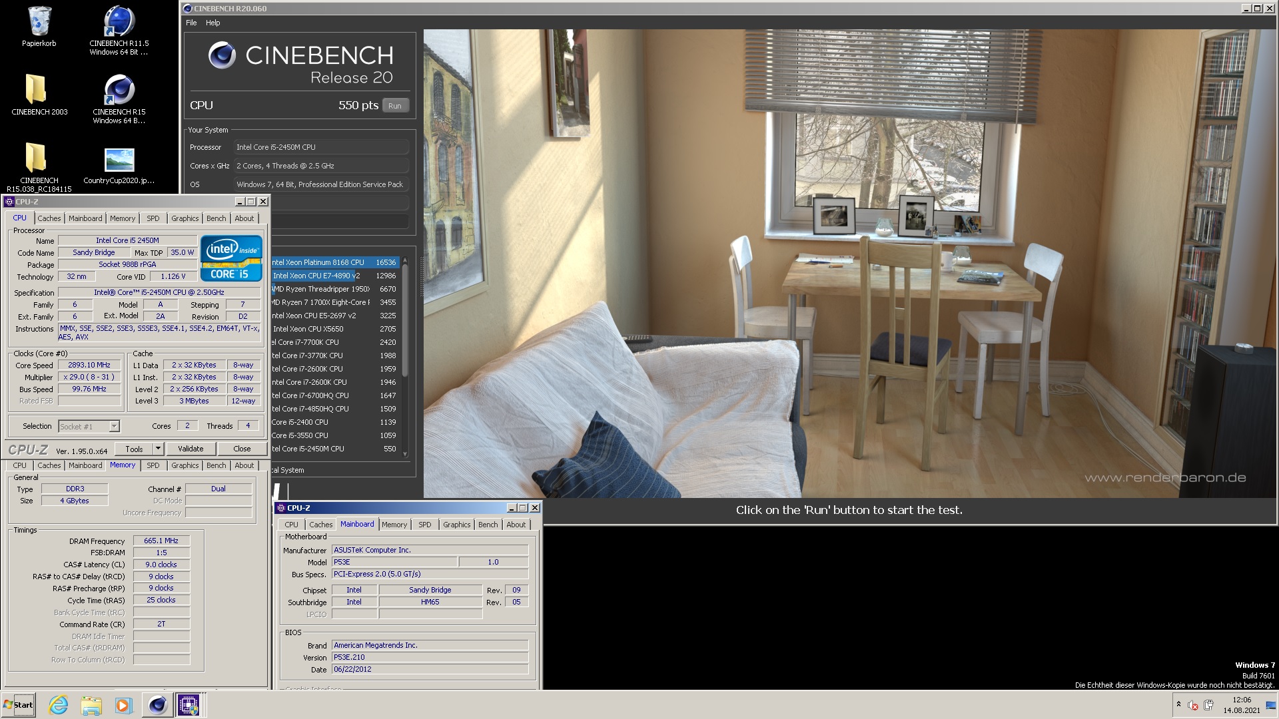Open Caches tab in top CPU-Z window

(49, 218)
